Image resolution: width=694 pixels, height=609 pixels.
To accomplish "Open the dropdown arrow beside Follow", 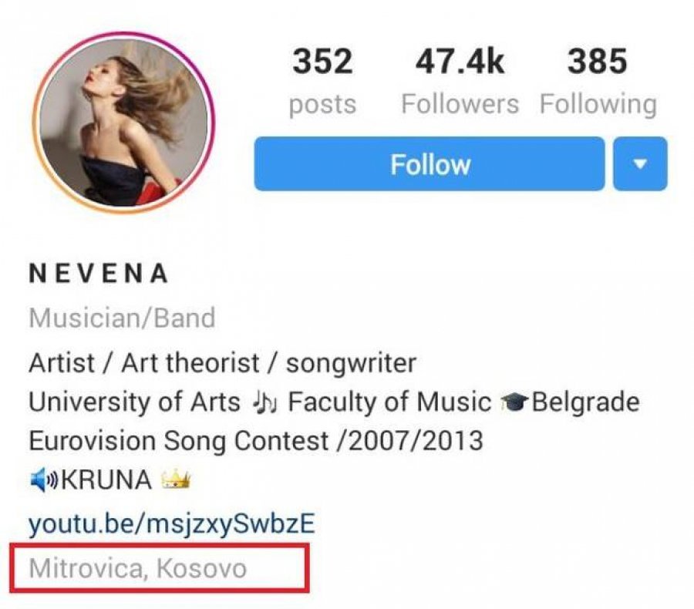I will click(640, 163).
